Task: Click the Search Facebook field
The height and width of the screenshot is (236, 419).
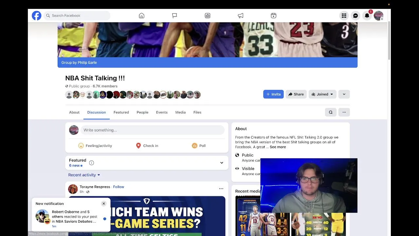Action: tap(77, 15)
